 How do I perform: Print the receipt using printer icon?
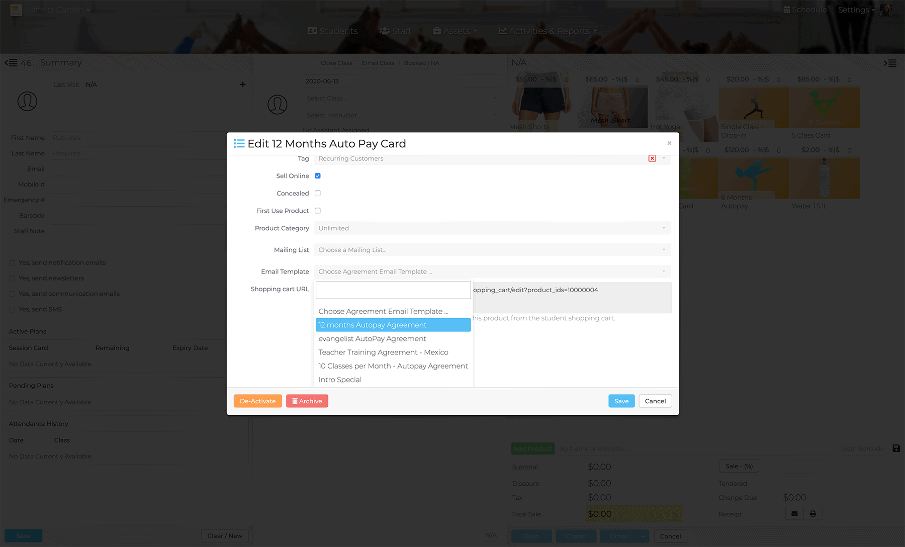tap(812, 513)
